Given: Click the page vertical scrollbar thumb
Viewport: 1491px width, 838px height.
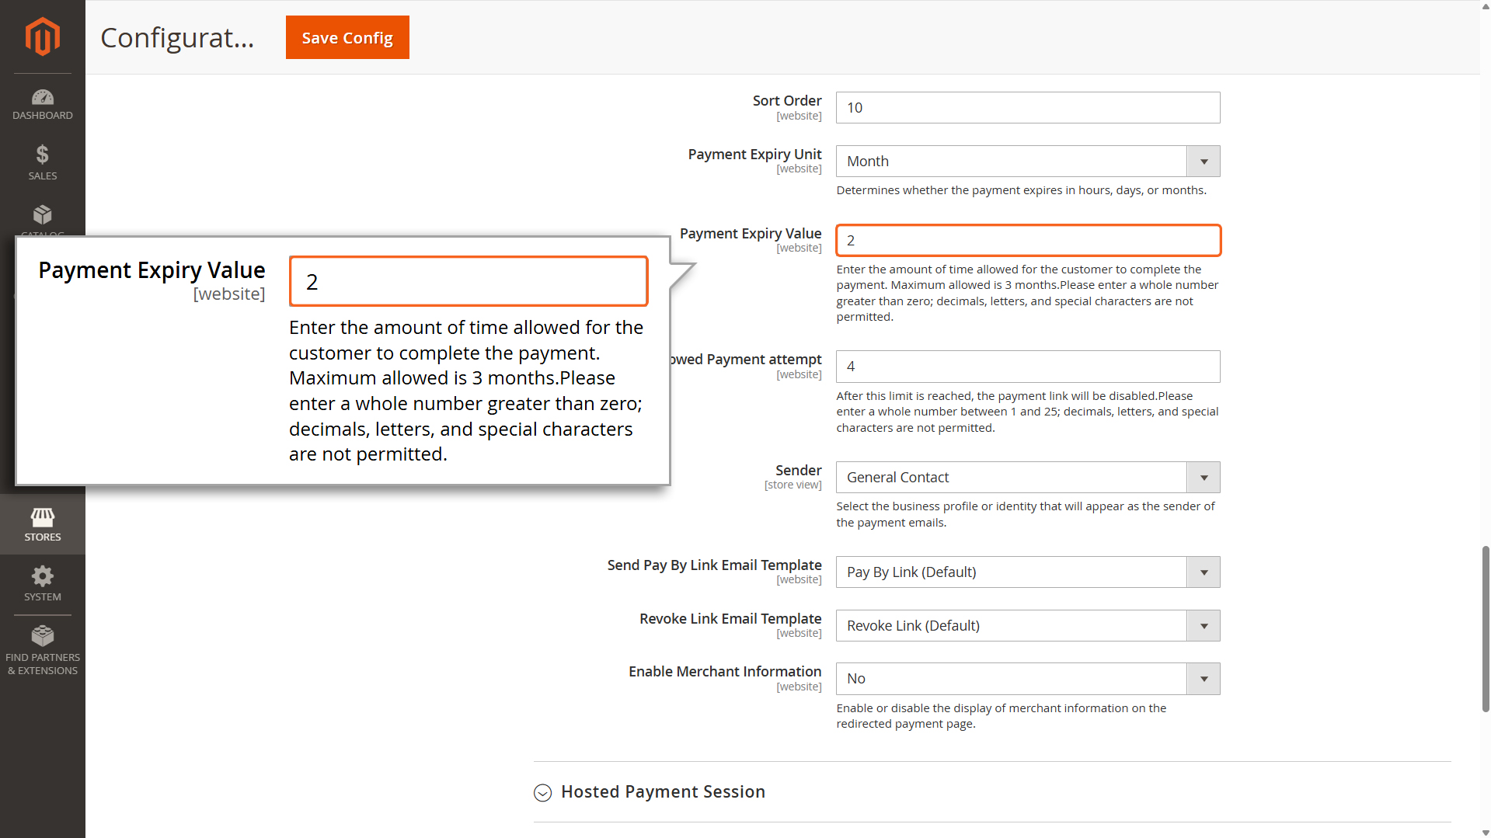Looking at the screenshot, I should (x=1486, y=629).
